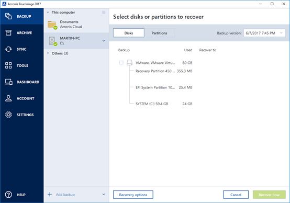Click the Cancel button
Image resolution: width=290 pixels, height=203 pixels.
pos(236,195)
